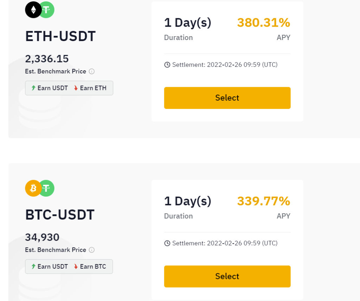Click the 380.31% APY value
Viewport: 360px width, 301px height.
point(264,22)
